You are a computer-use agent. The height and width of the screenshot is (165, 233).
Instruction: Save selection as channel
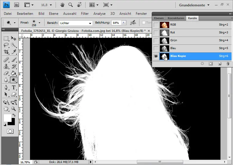(211, 64)
